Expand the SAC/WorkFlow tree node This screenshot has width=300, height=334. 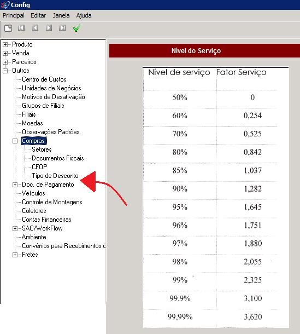pyautogui.click(x=15, y=228)
